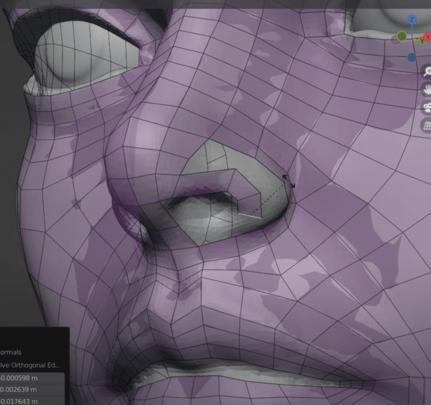This screenshot has height=405, width=431.
Task: Select the highlighted white edge inside nostril
Action: tap(250, 216)
